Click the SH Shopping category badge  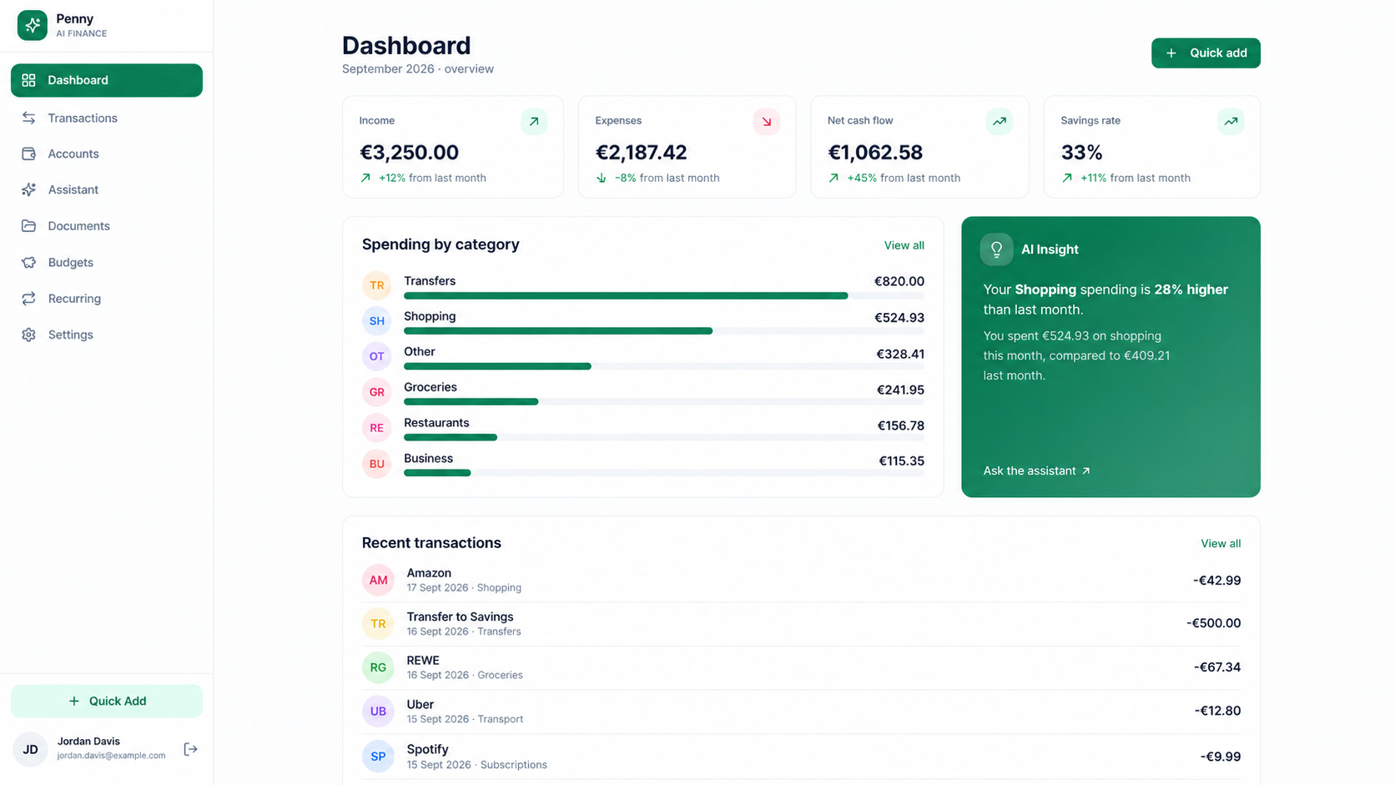point(377,321)
